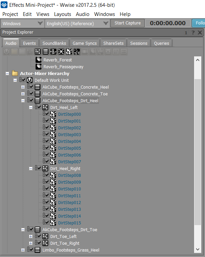Click the Sound SFX toolbar icon

click(x=69, y=52)
